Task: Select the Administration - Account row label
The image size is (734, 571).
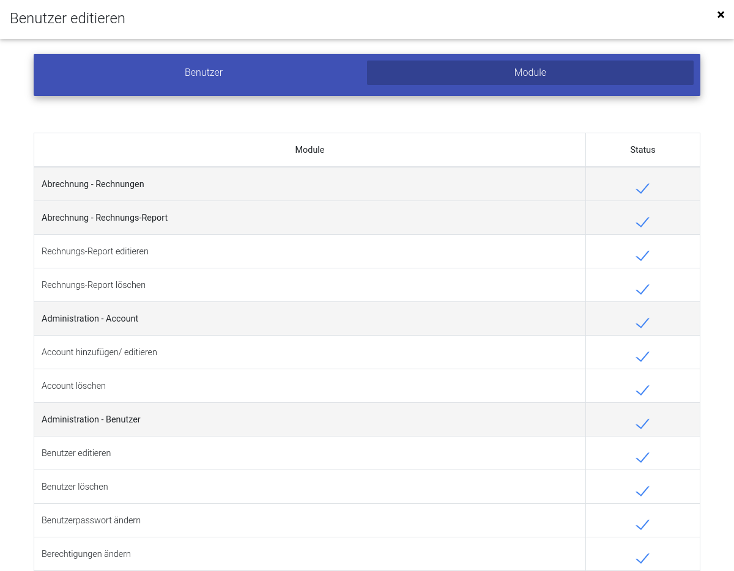Action: coord(90,319)
